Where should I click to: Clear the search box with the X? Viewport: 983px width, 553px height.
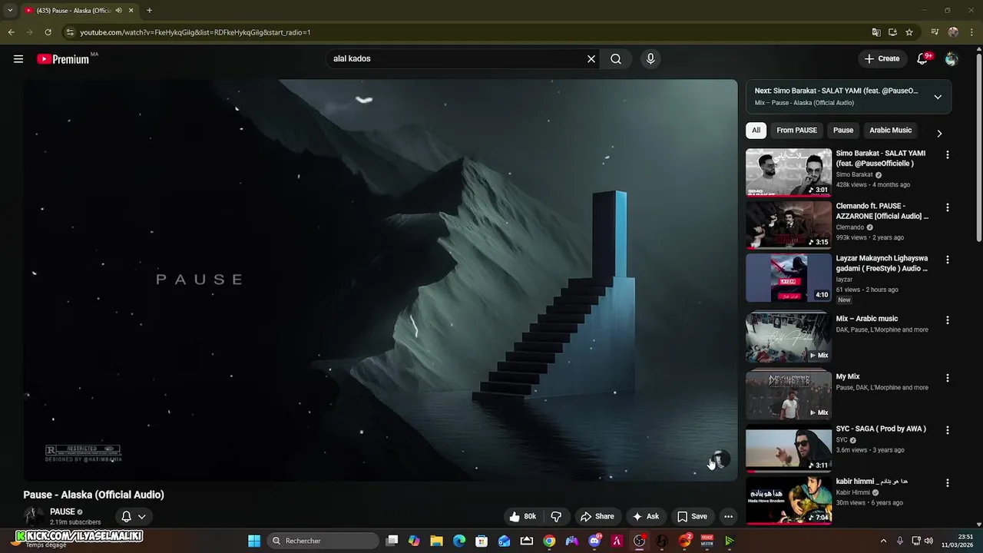pos(591,58)
